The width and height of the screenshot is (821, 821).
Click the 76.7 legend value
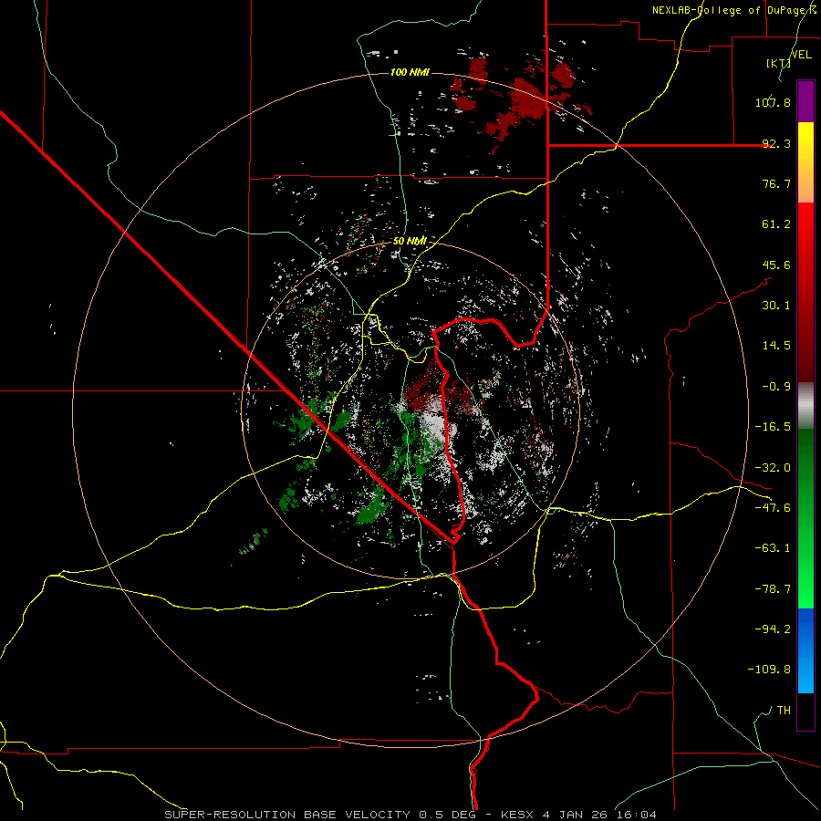(776, 183)
